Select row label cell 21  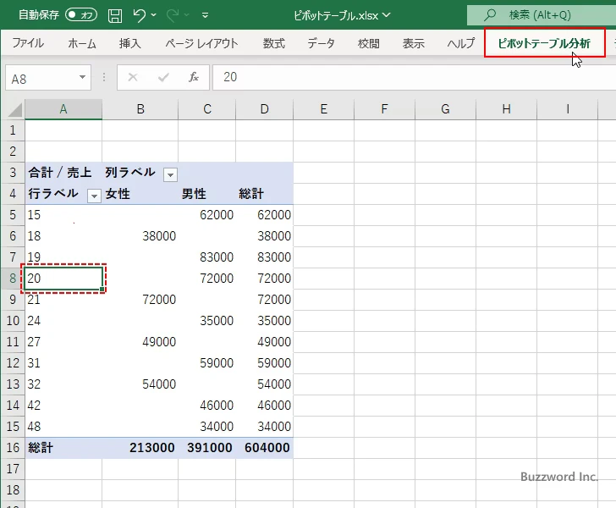[x=63, y=300]
